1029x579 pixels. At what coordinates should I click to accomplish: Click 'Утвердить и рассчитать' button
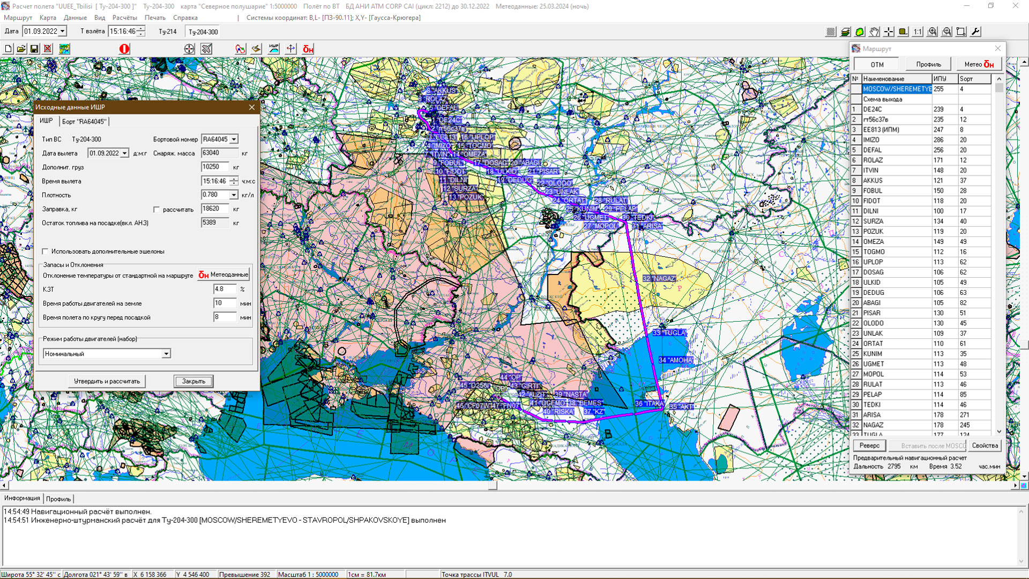107,381
